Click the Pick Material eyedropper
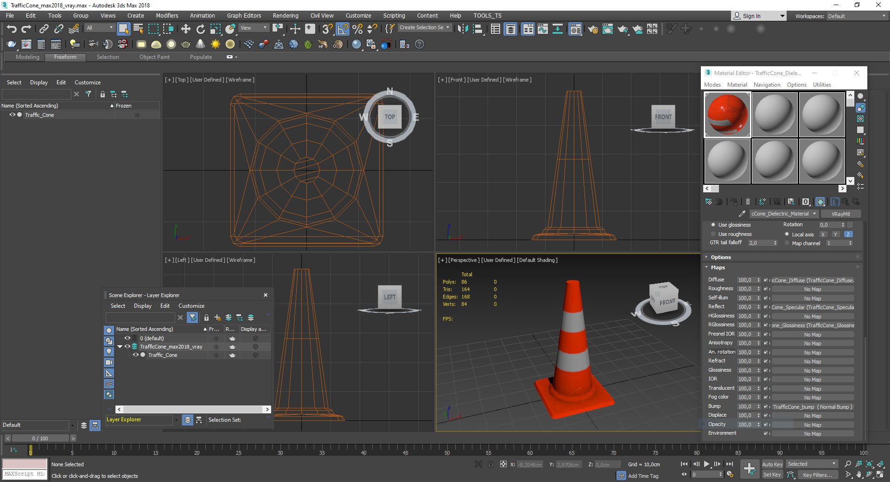This screenshot has width=890, height=482. [742, 214]
